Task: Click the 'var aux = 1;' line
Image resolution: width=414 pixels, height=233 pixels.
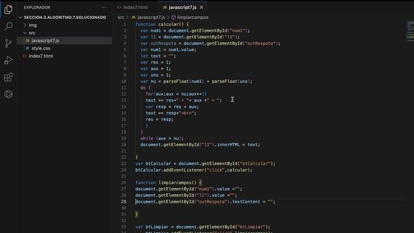Action: [x=155, y=69]
